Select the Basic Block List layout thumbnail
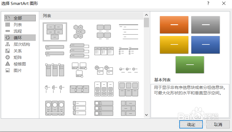The height and width of the screenshot is (132, 232). pyautogui.click(x=55, y=32)
